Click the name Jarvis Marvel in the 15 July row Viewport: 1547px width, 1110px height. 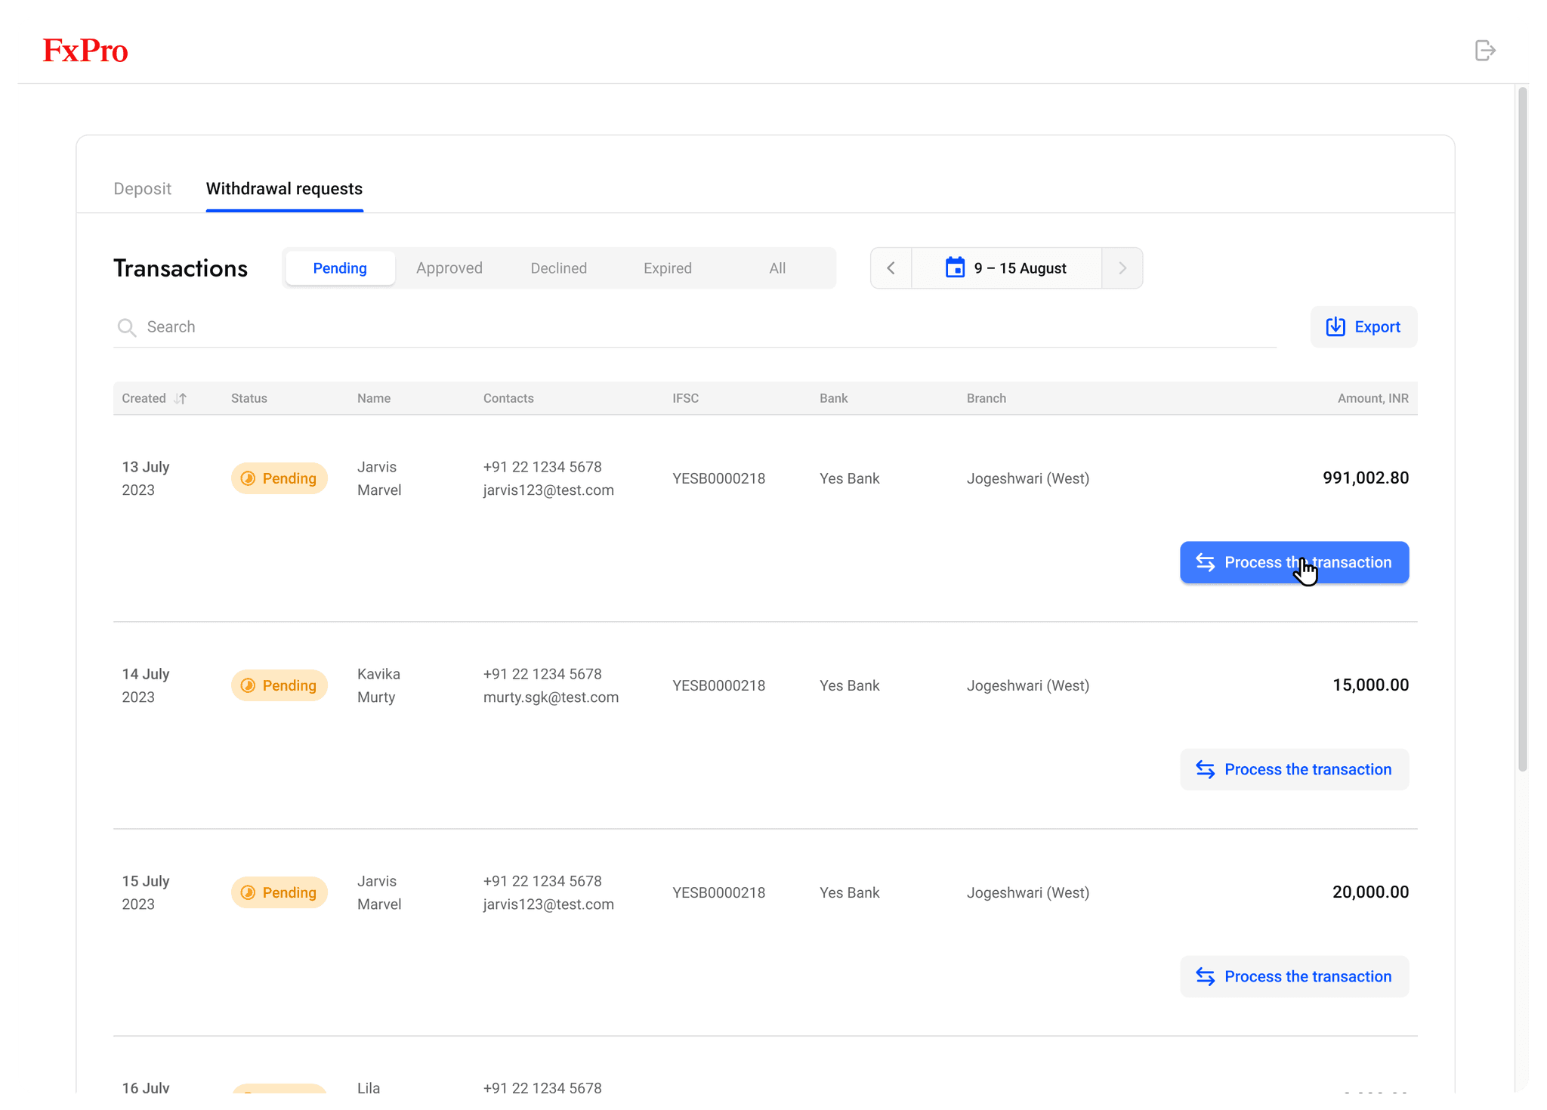pos(379,892)
